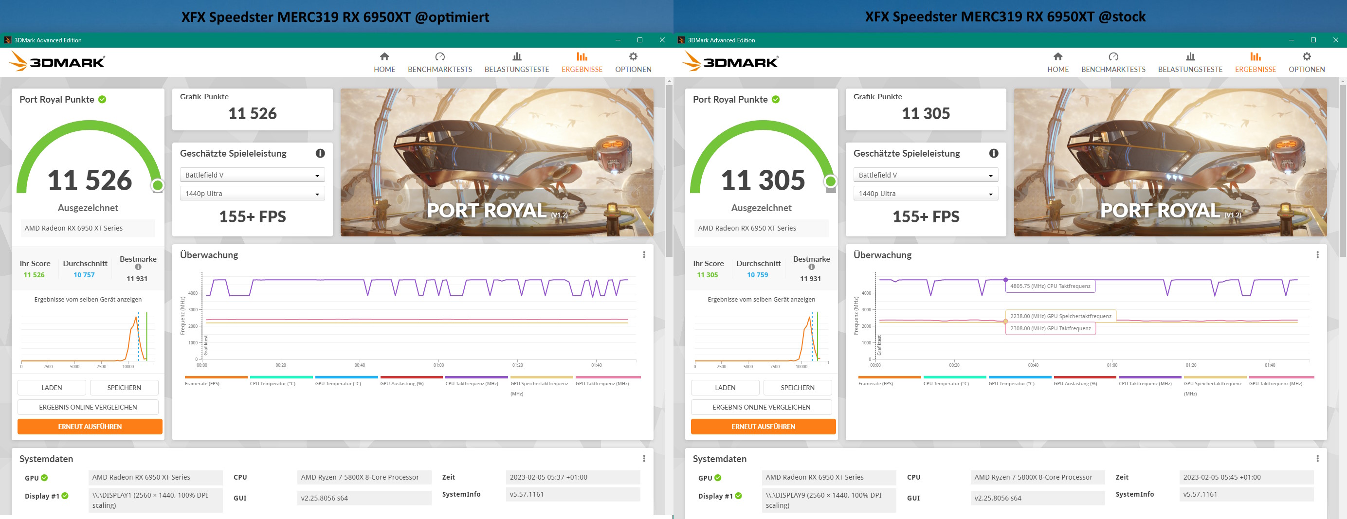Click green validation check beside Port Royal Punkte, optimiert
This screenshot has height=519, width=1347.
pos(103,99)
